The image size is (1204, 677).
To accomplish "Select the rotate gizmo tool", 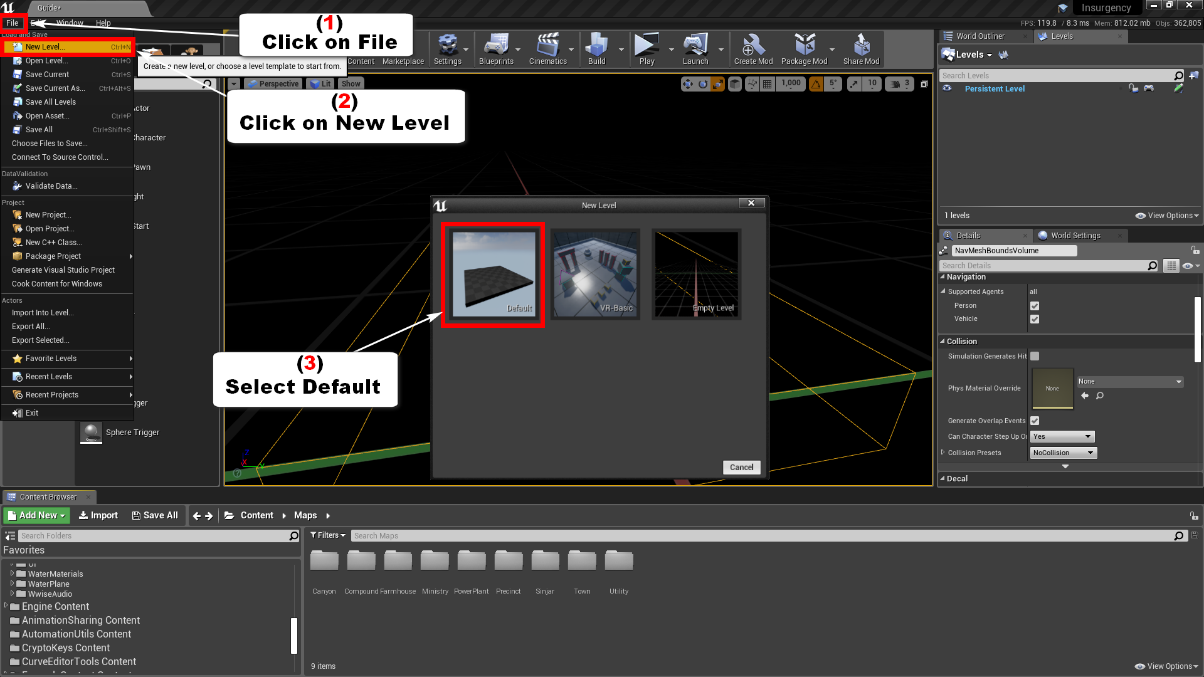I will [703, 84].
